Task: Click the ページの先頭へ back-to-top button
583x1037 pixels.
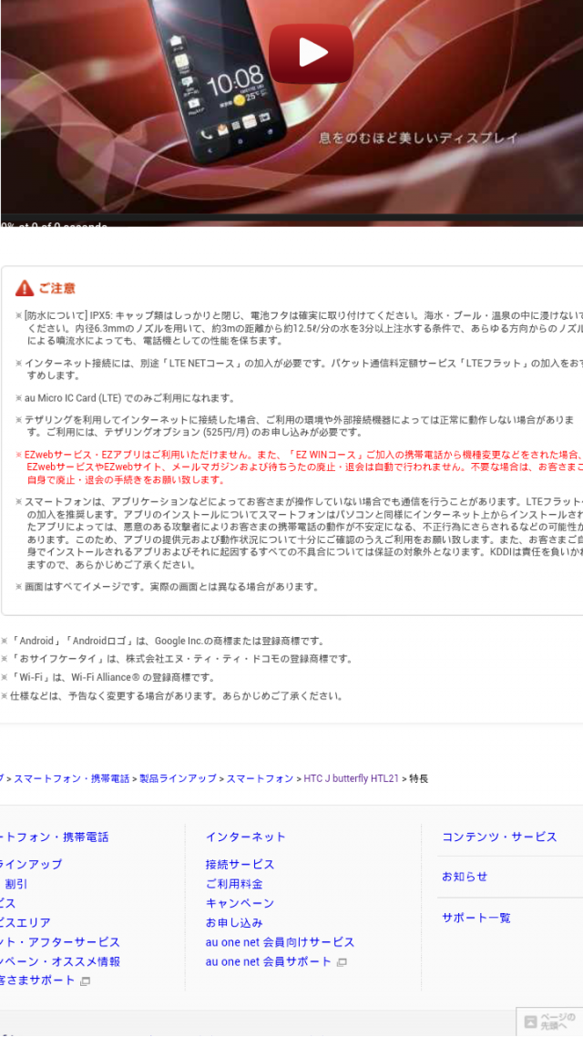Action: pyautogui.click(x=549, y=1022)
